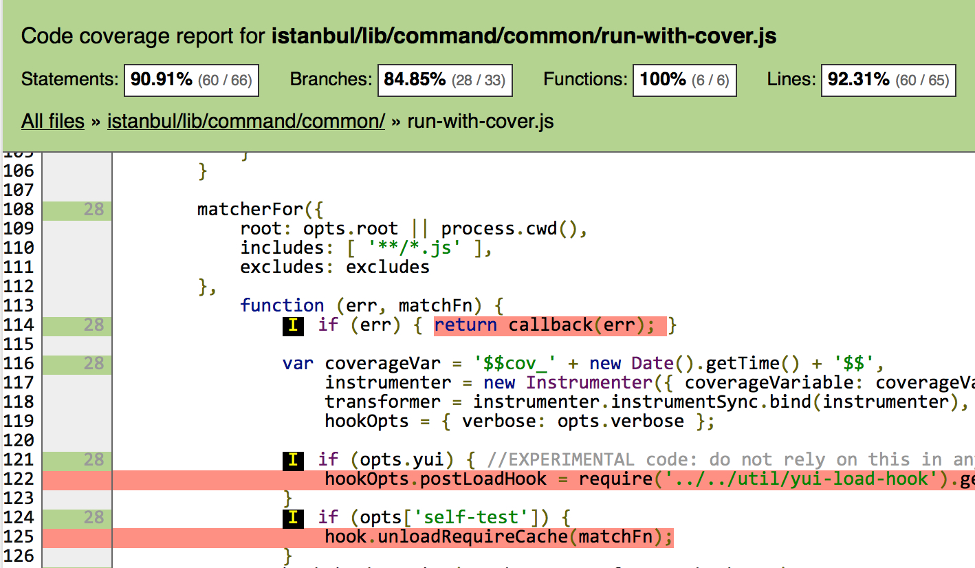Click the Functions percentage box showing 100%
Screen dimensions: 975x568
pos(684,80)
